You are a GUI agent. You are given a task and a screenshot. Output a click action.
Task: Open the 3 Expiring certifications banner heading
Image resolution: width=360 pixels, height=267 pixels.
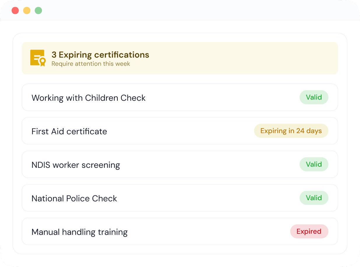(100, 55)
